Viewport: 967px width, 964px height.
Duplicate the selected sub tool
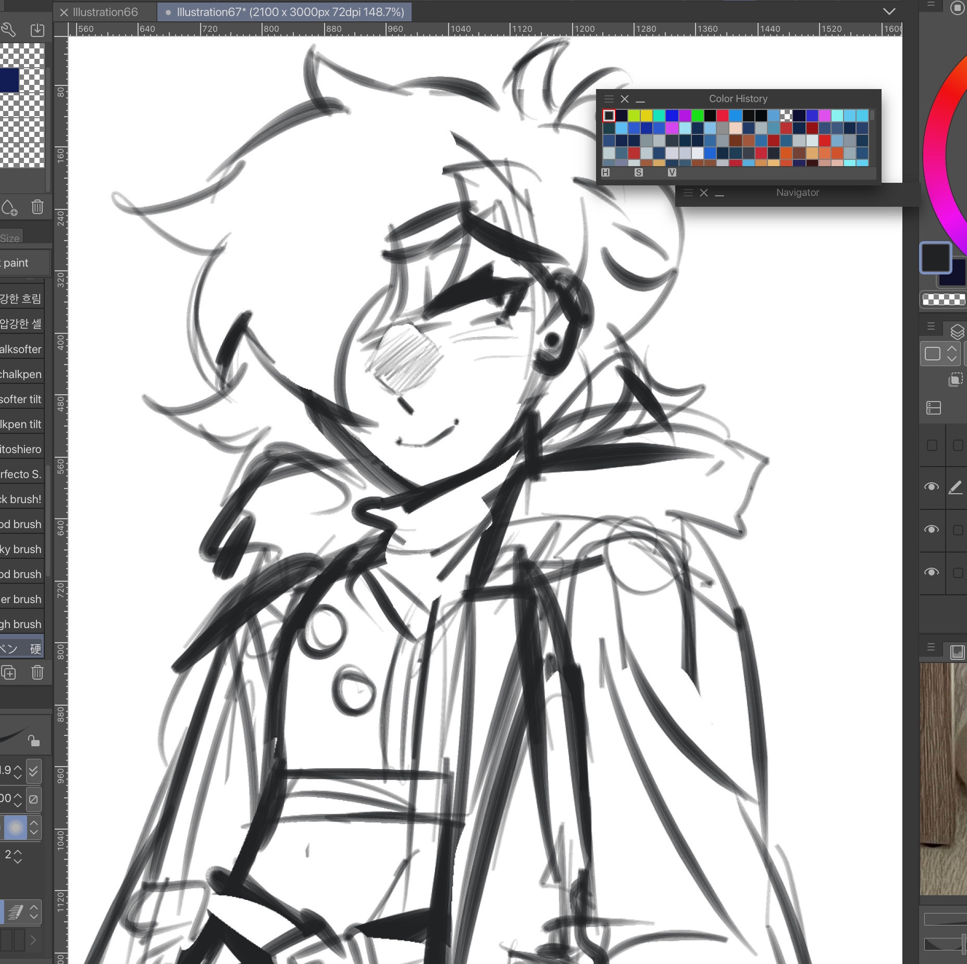[x=9, y=672]
